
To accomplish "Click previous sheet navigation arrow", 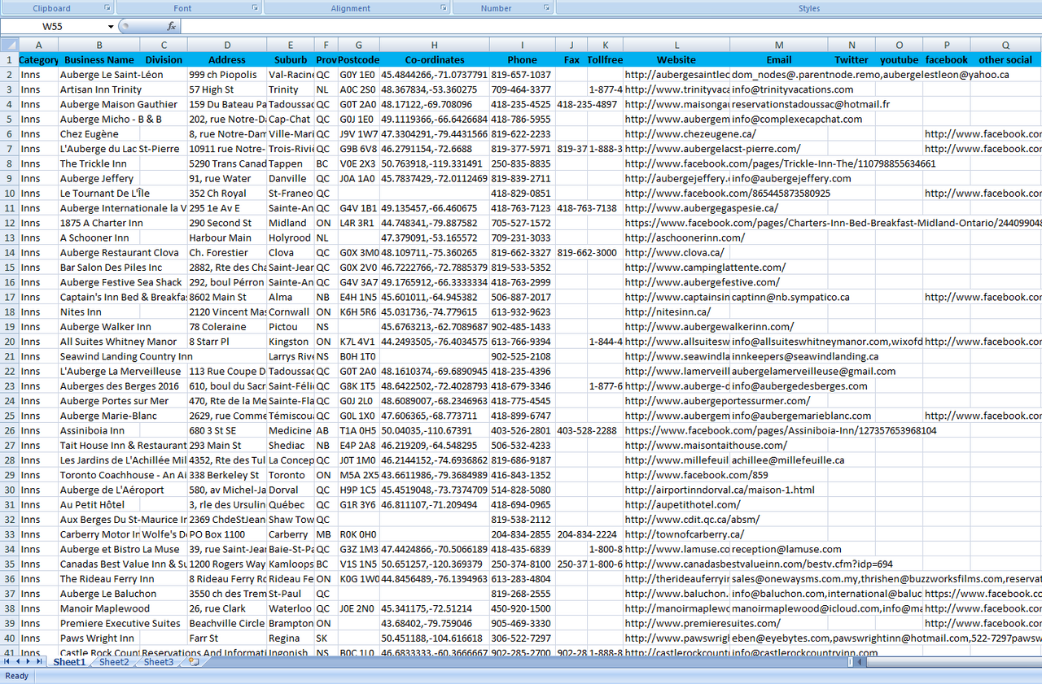I will pos(17,662).
